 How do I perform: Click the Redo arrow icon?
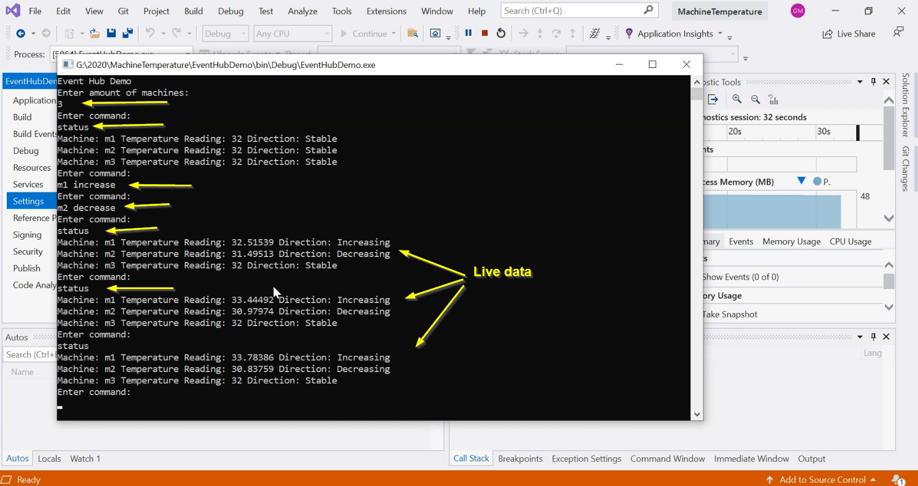[176, 33]
